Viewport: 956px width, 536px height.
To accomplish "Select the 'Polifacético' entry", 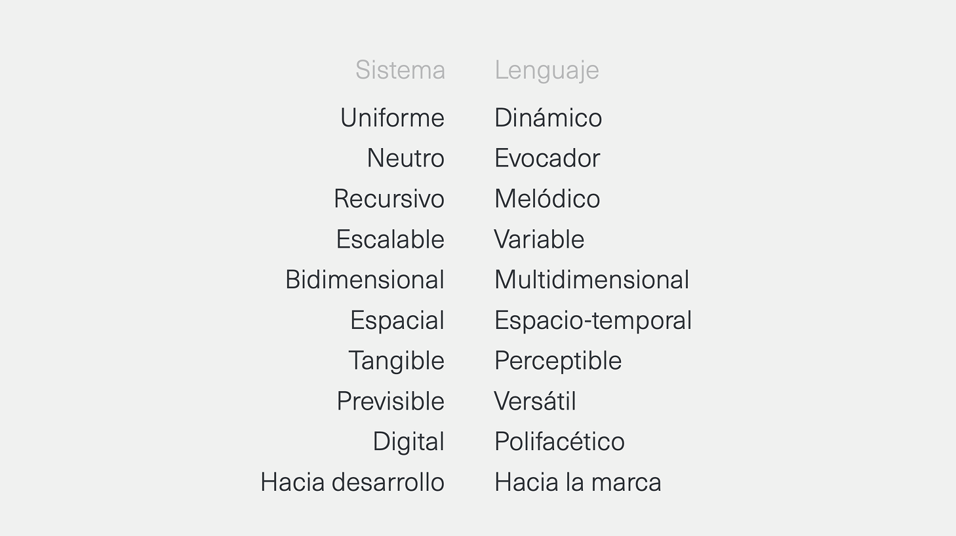I will tap(559, 442).
